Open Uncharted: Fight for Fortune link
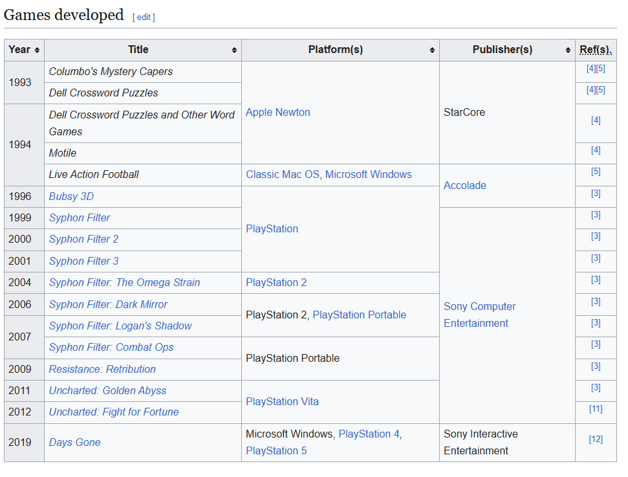 [x=114, y=412]
